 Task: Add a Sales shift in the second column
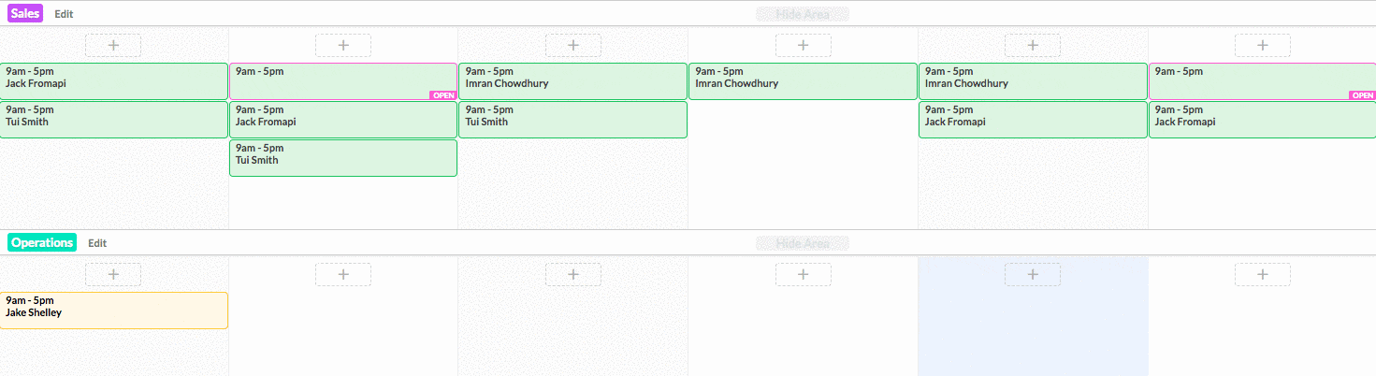pos(343,45)
